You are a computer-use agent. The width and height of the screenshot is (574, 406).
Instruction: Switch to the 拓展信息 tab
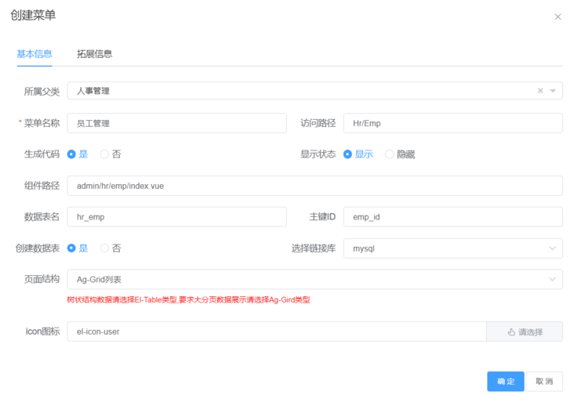(x=94, y=54)
